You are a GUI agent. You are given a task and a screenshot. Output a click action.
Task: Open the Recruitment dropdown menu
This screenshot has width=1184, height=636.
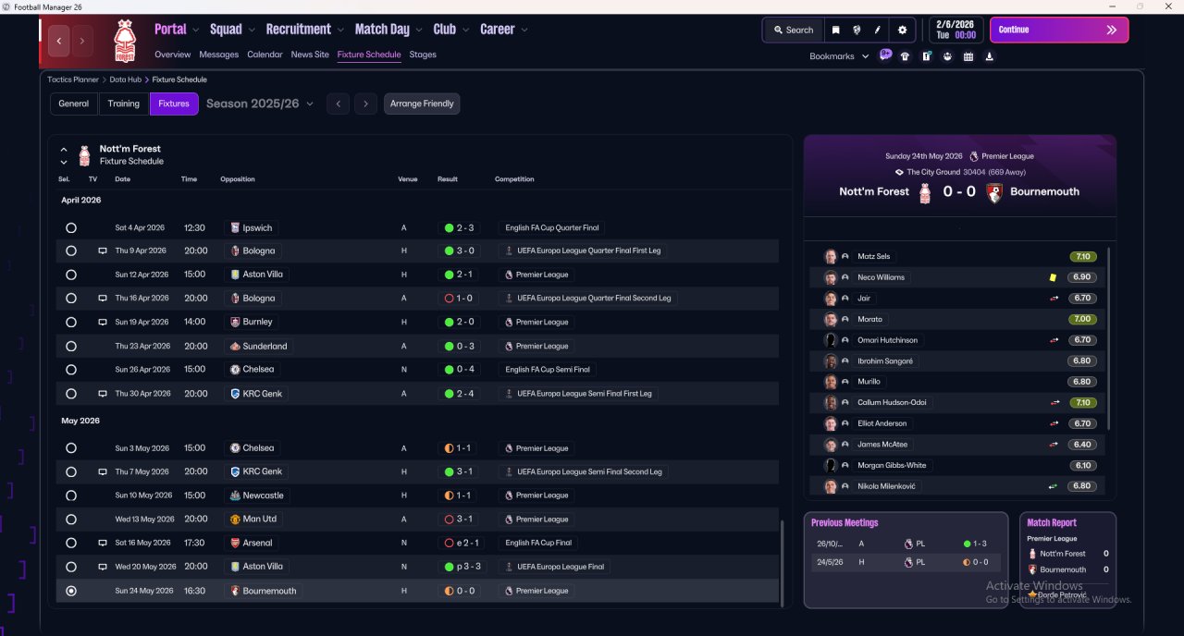coord(305,30)
